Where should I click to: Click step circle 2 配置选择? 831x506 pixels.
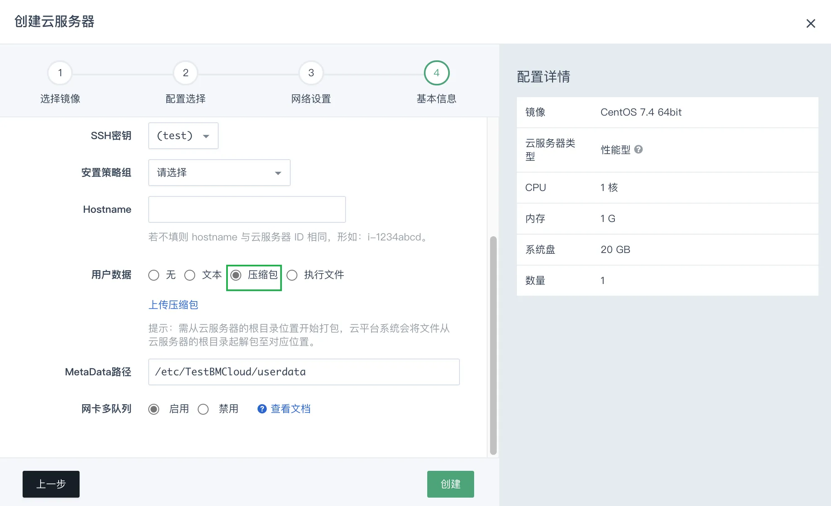click(185, 73)
